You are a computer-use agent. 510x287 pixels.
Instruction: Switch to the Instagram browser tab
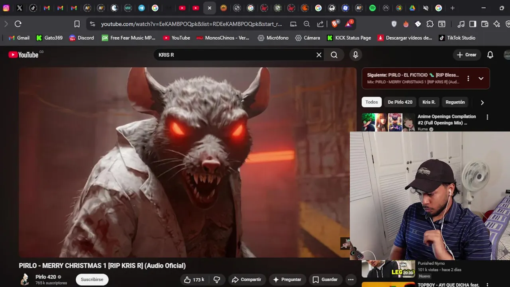coord(6,8)
